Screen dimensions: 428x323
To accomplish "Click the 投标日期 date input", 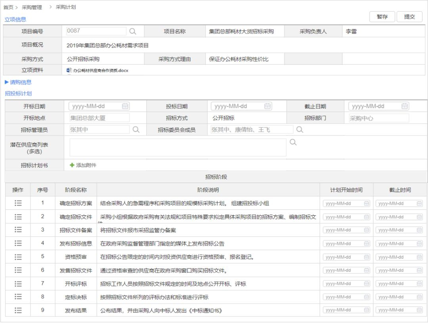I will coord(242,106).
